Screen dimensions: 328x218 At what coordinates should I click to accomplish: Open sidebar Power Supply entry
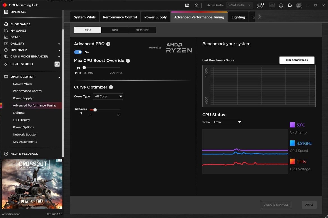click(x=23, y=98)
